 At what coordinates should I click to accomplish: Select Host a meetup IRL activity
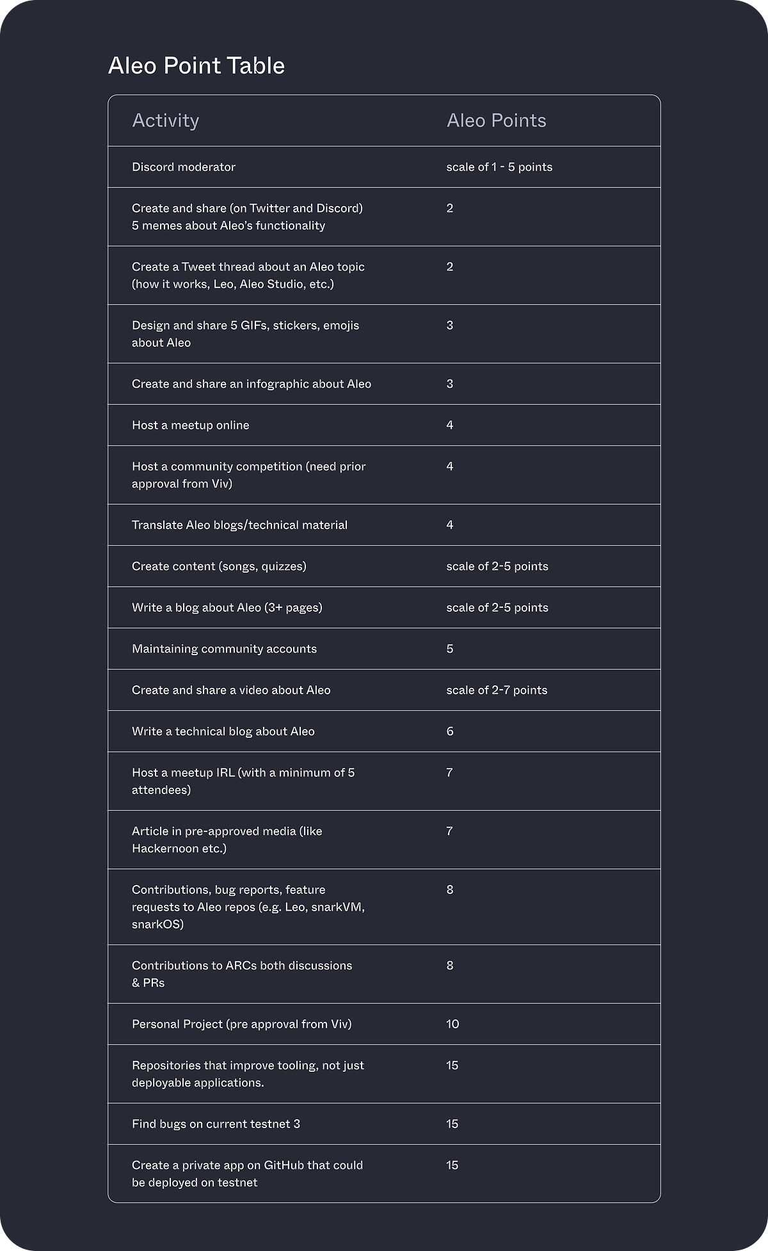click(x=243, y=781)
